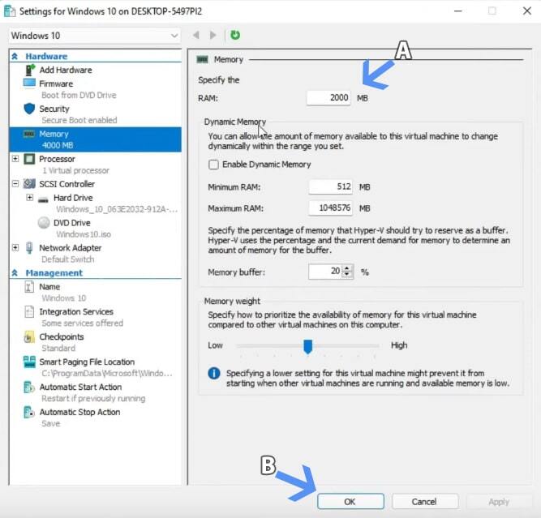Select Automatic Stop Action
This screenshot has width=541, height=518.
(x=79, y=412)
